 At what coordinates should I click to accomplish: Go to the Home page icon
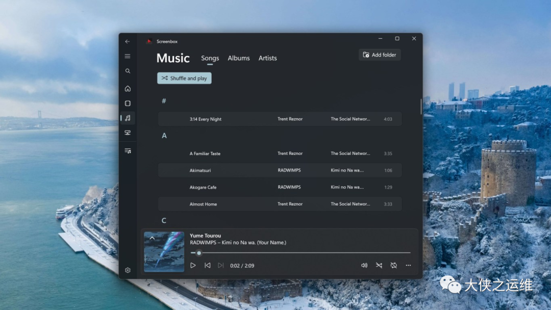tap(128, 89)
